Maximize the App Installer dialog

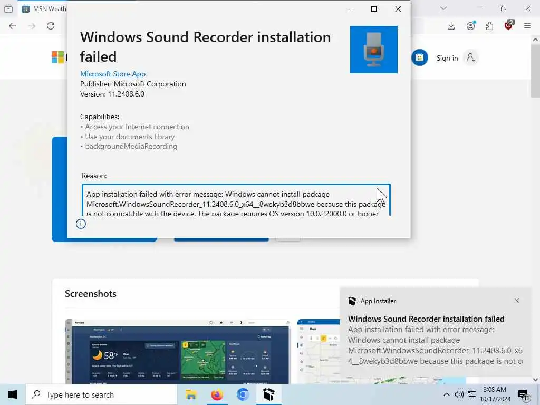pyautogui.click(x=374, y=9)
